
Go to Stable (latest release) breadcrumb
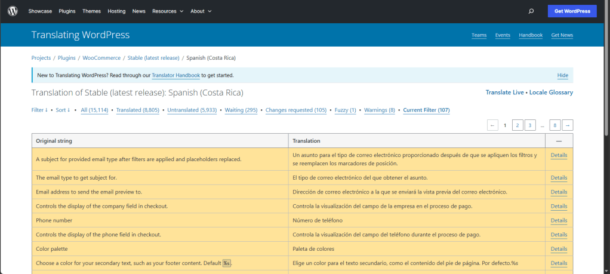pyautogui.click(x=153, y=58)
